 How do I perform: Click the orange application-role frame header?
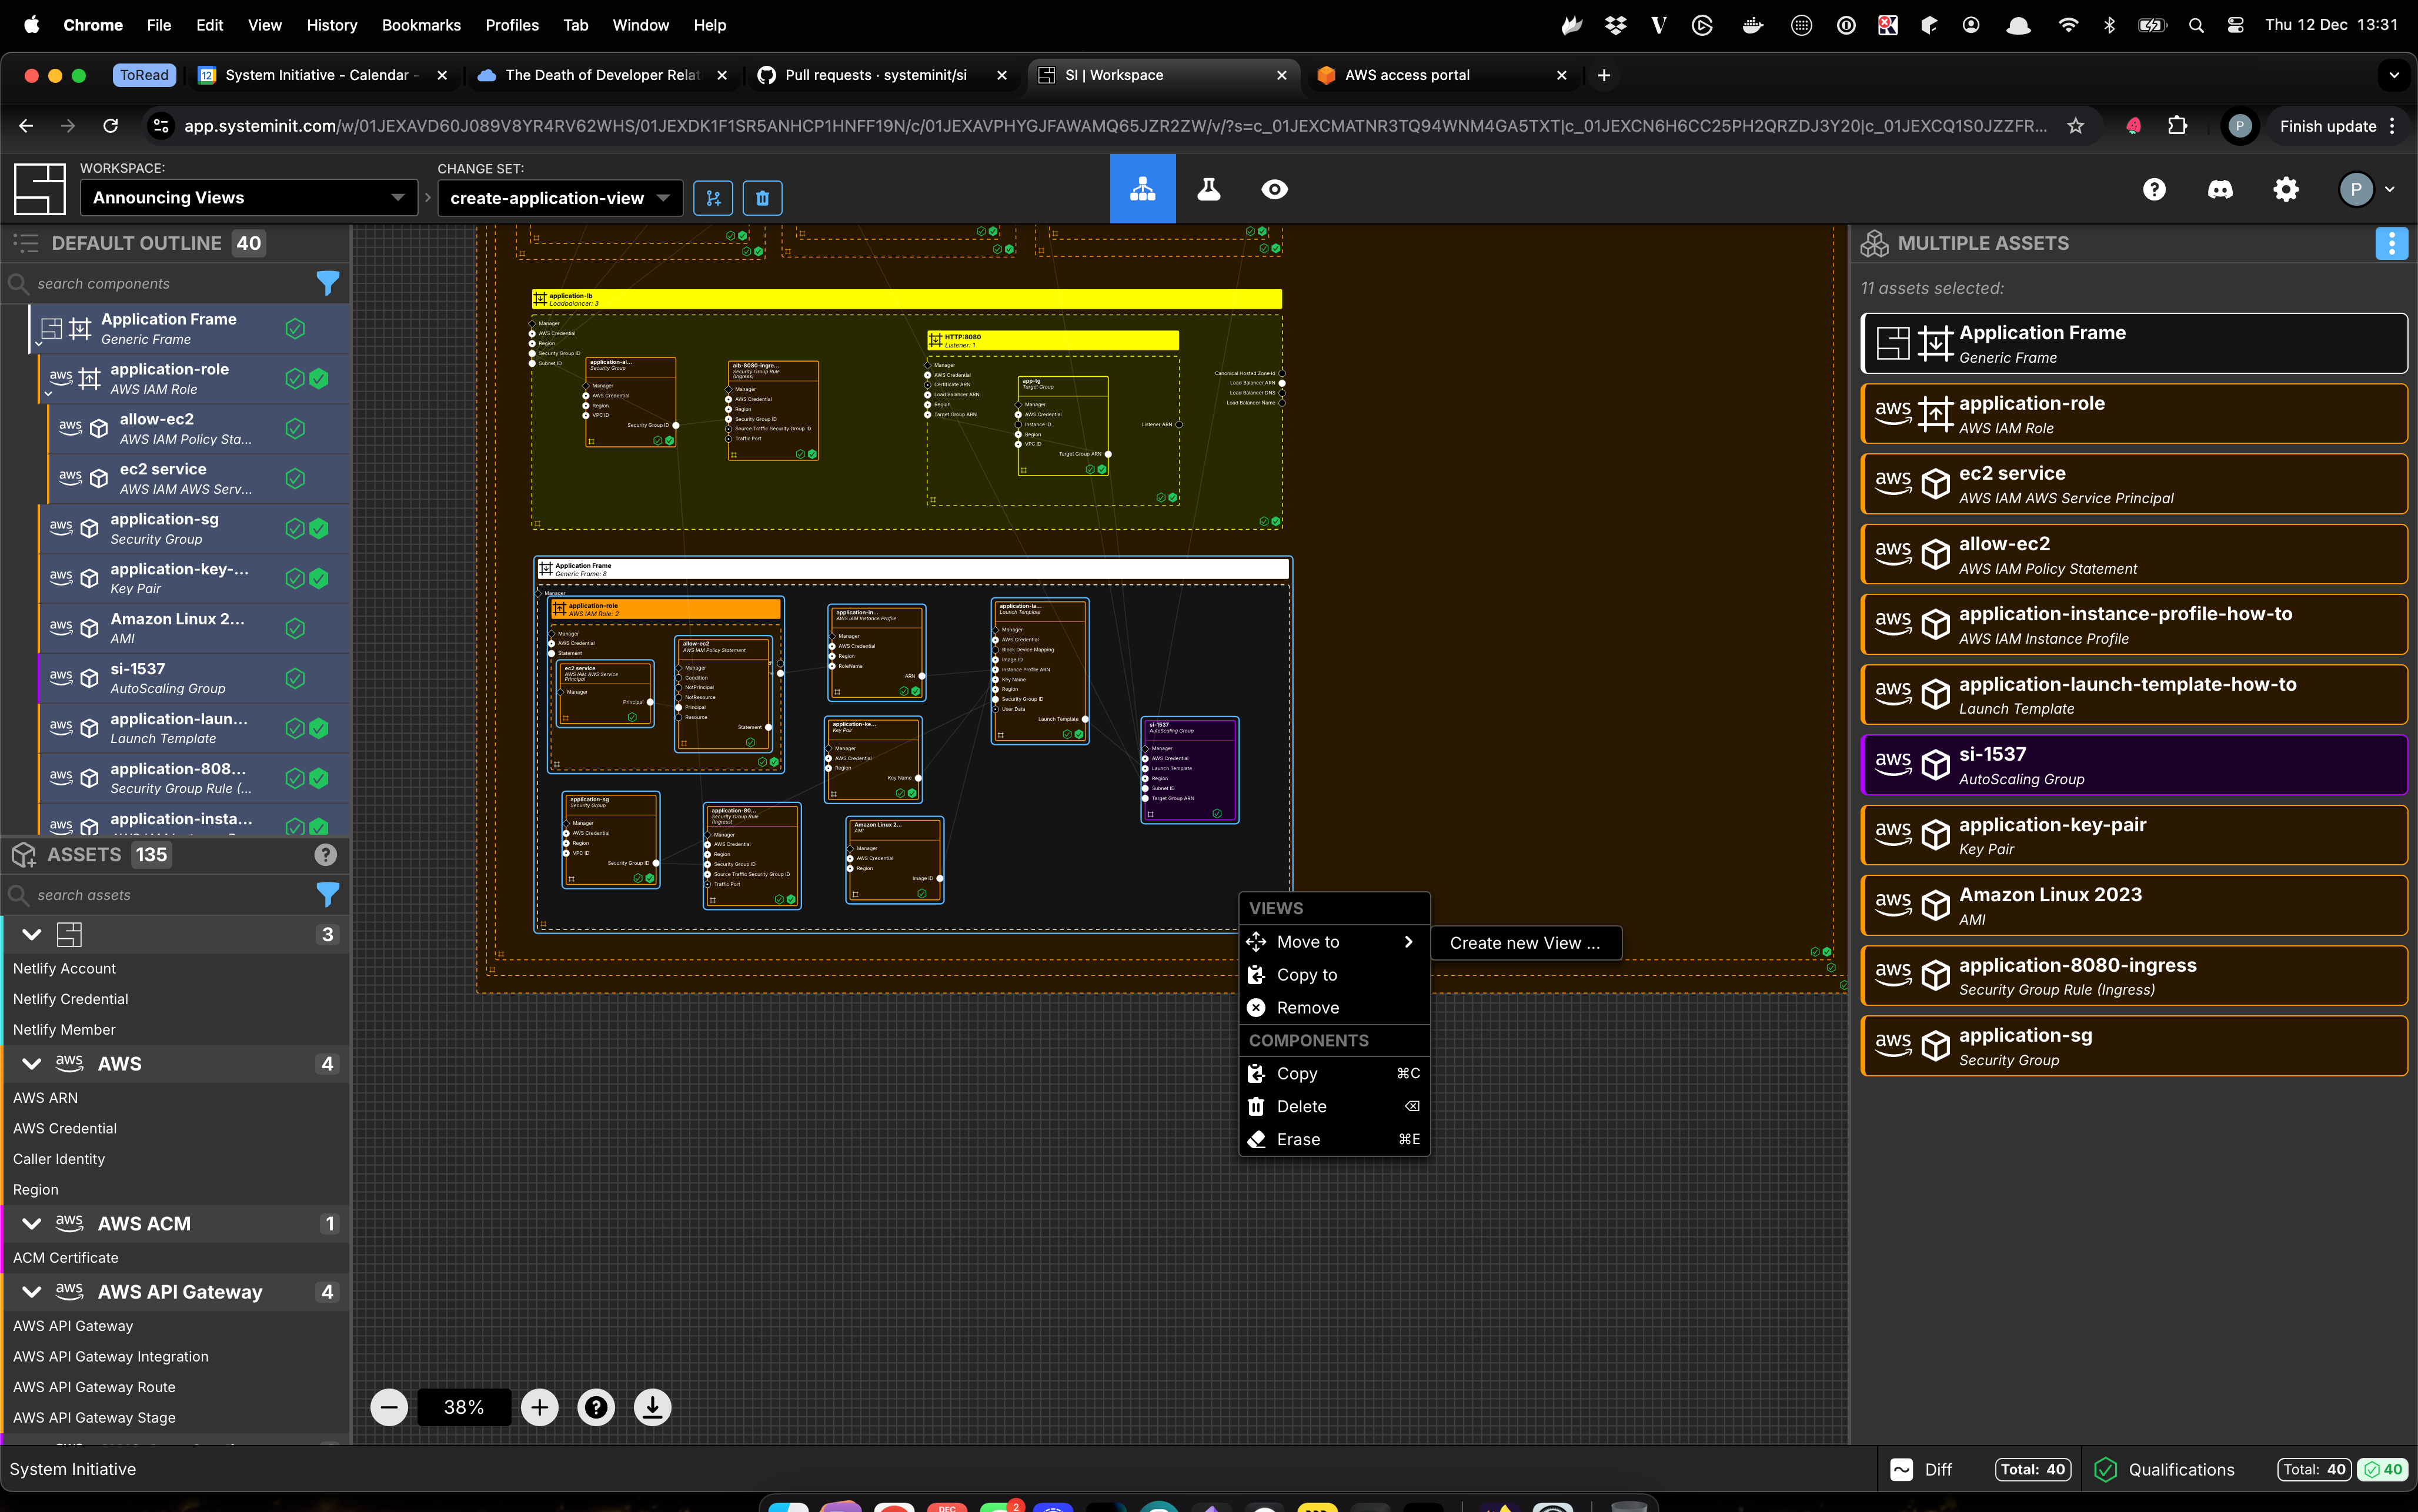665,608
